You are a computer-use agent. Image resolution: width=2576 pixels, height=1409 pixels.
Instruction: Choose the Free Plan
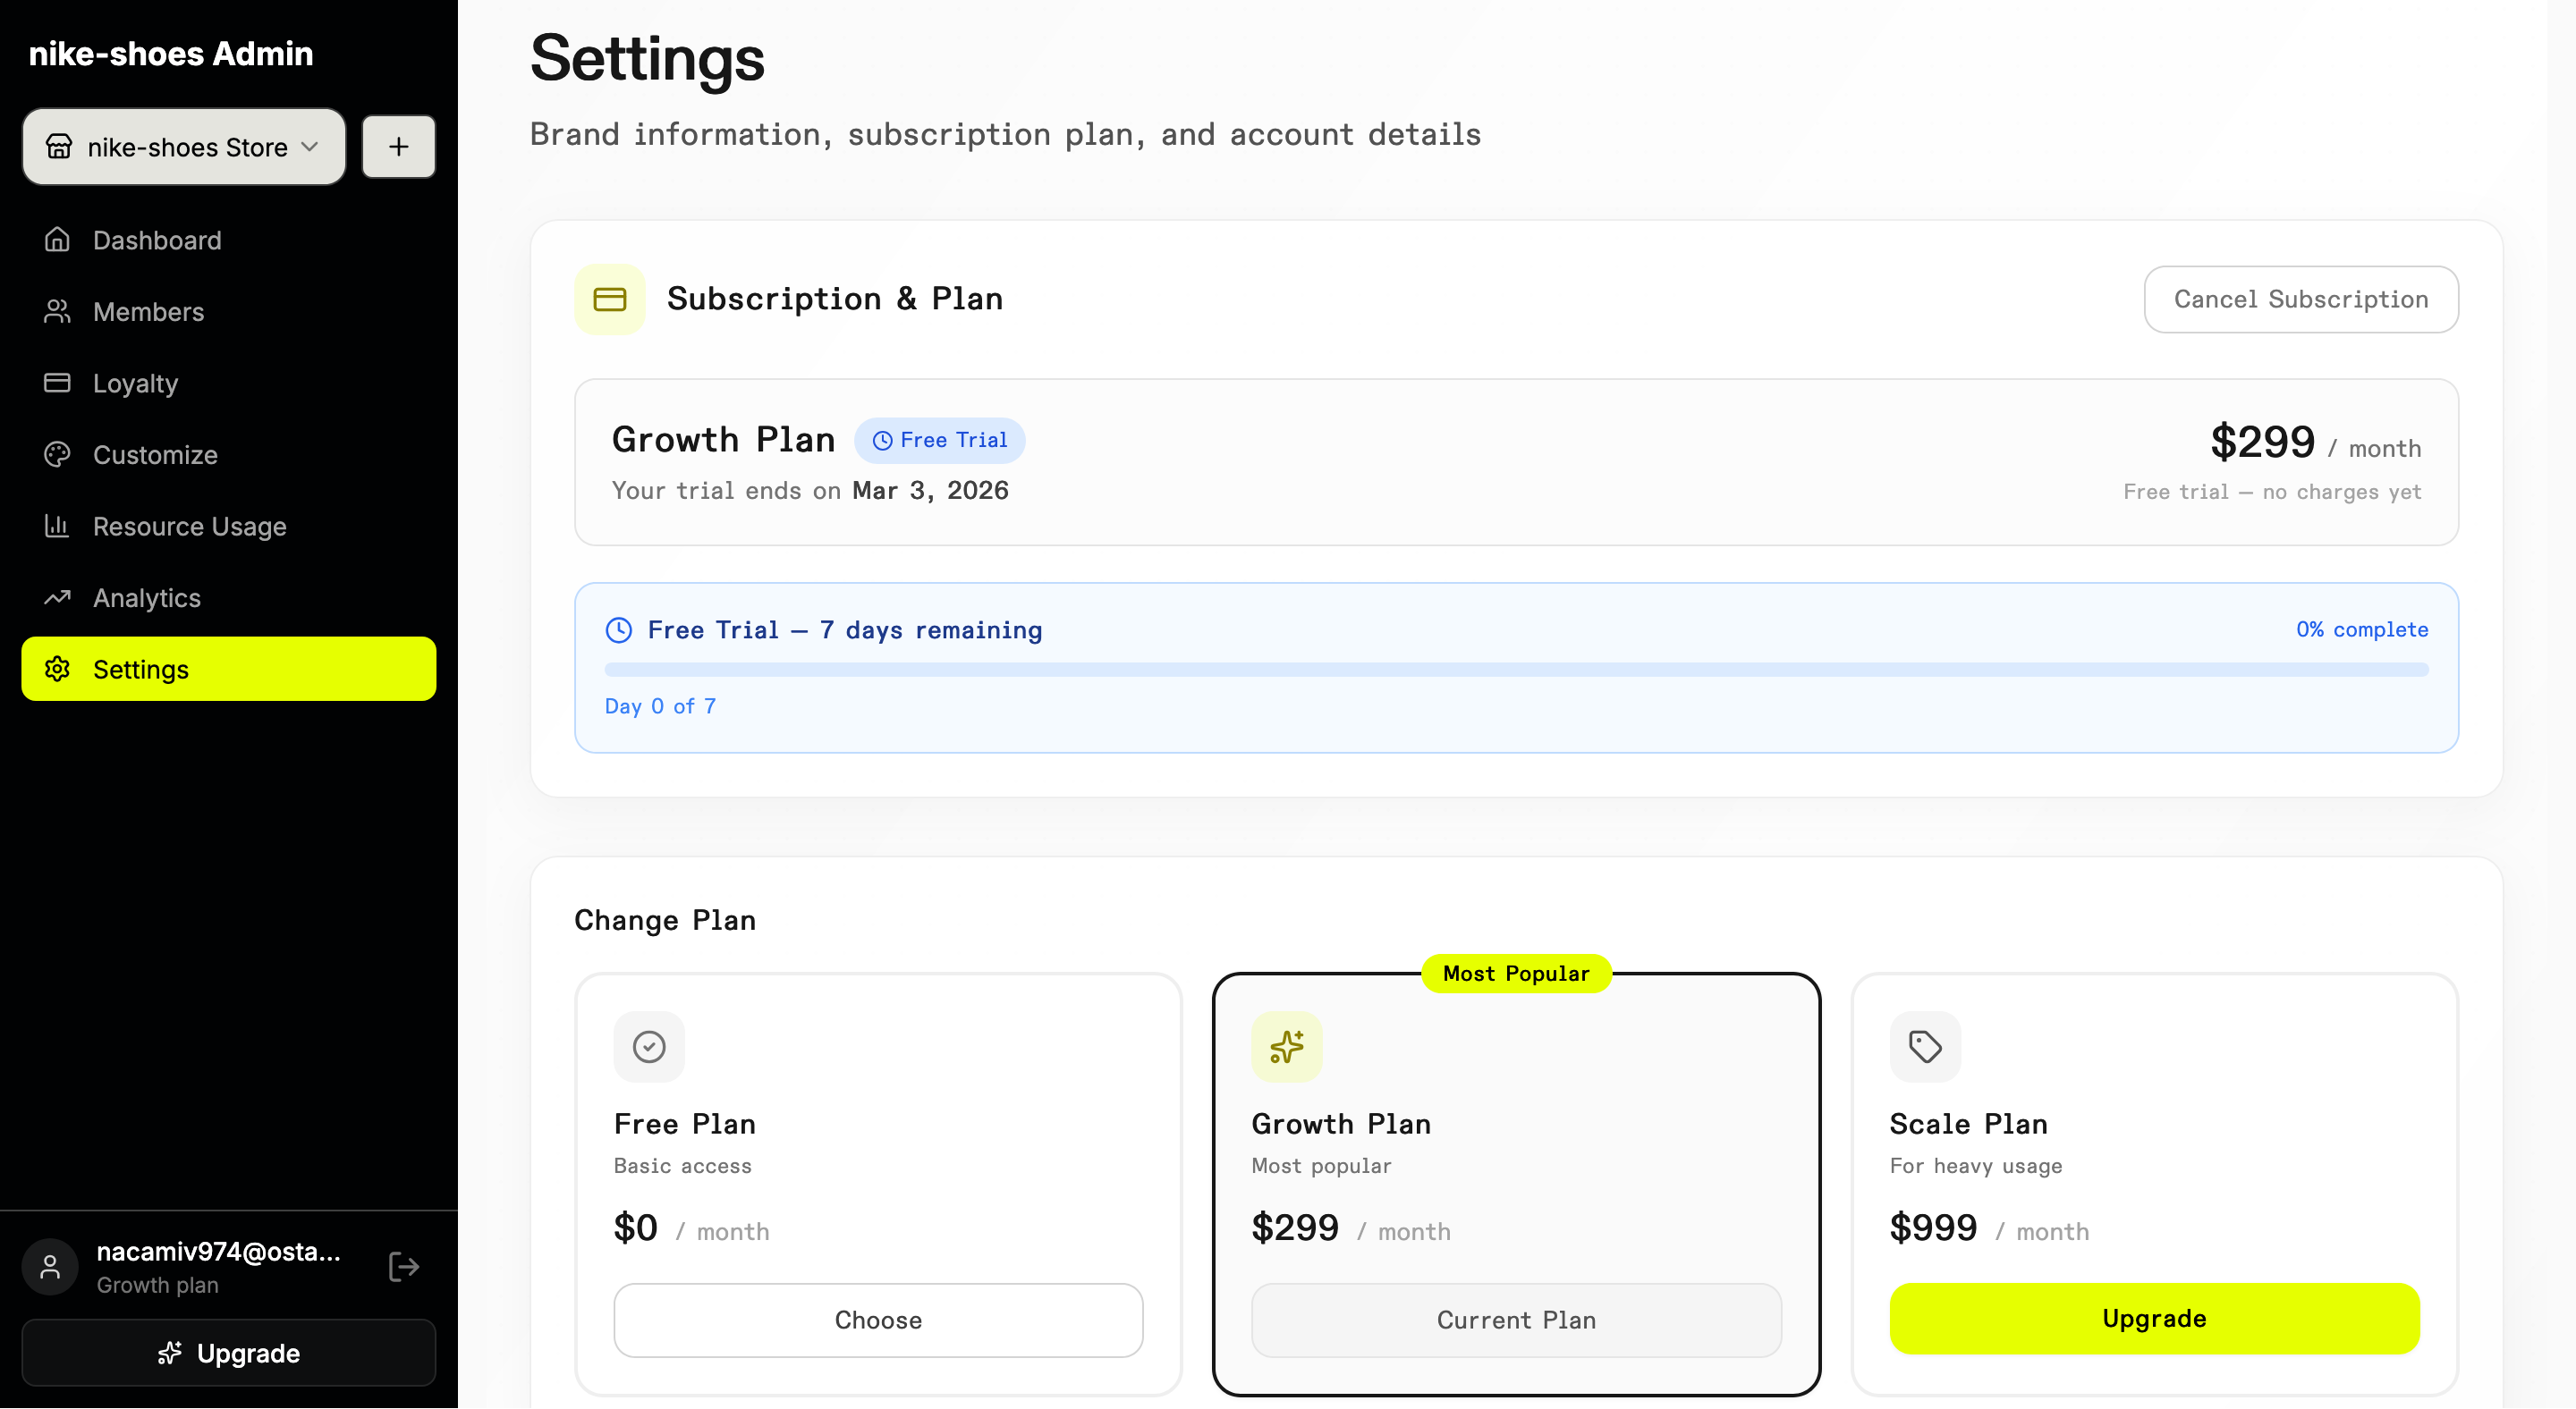click(877, 1319)
